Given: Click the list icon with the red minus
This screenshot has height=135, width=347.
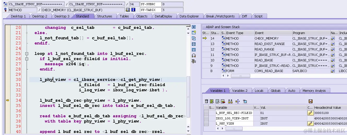Looking at the screenshot, I should coord(223,101).
